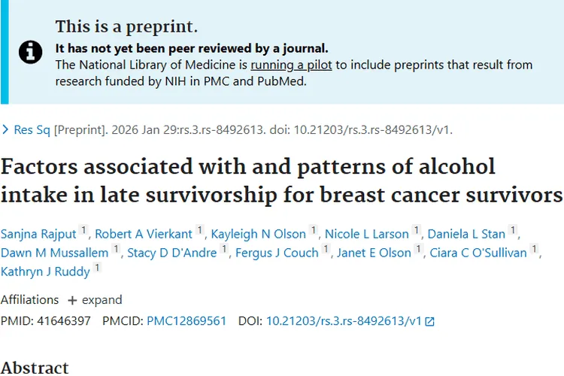Expand the Affiliations section
The width and height of the screenshot is (564, 376).
[94, 299]
